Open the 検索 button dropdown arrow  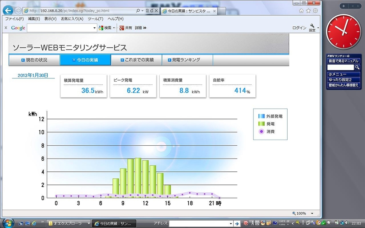114,28
